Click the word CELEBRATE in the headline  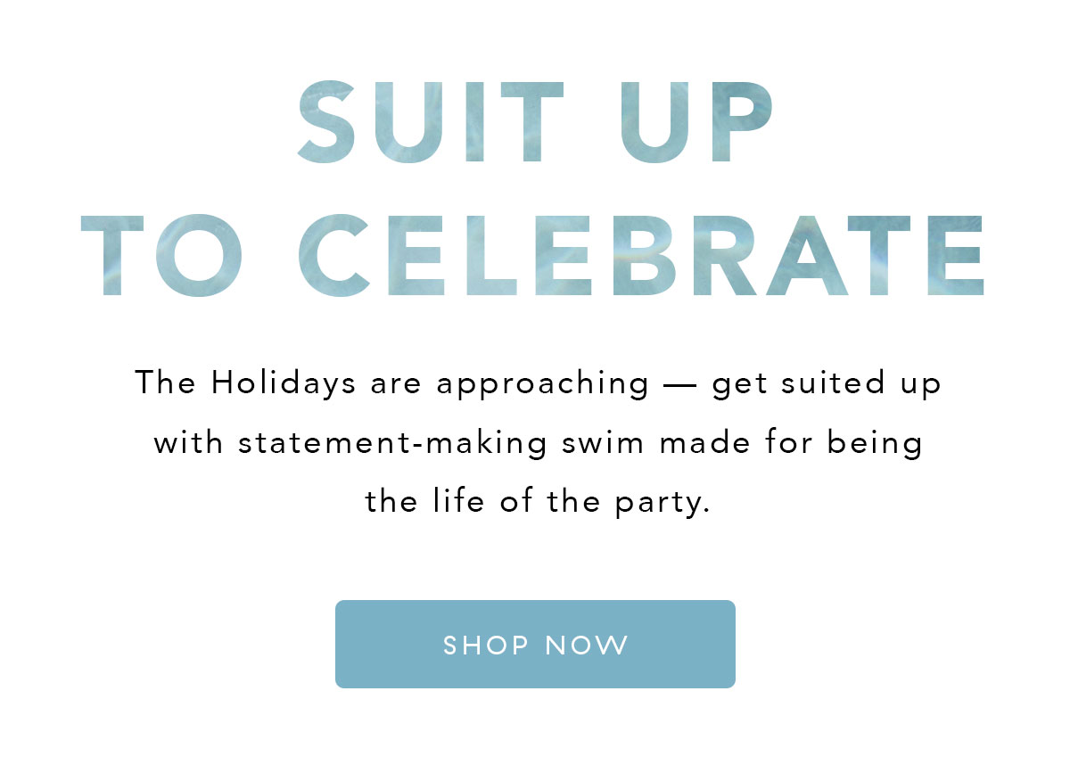tap(642, 256)
